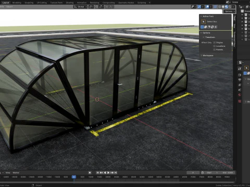250x187 pixels.
Task: Open the snapping options dropdown
Action: 102,7
